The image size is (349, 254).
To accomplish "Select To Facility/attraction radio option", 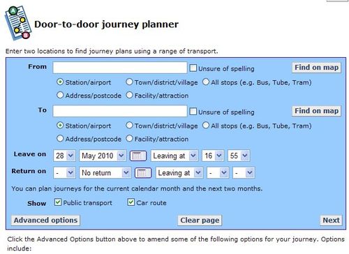I will pos(129,138).
